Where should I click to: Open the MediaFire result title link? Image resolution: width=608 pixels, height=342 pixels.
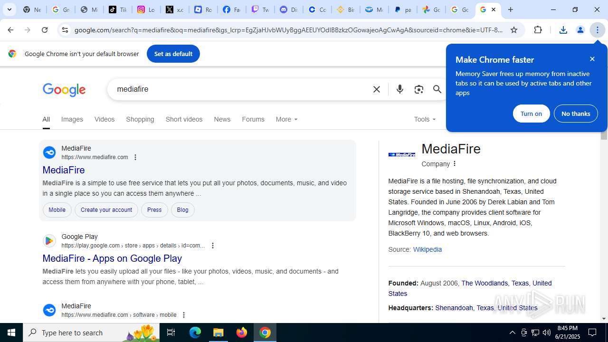click(64, 170)
